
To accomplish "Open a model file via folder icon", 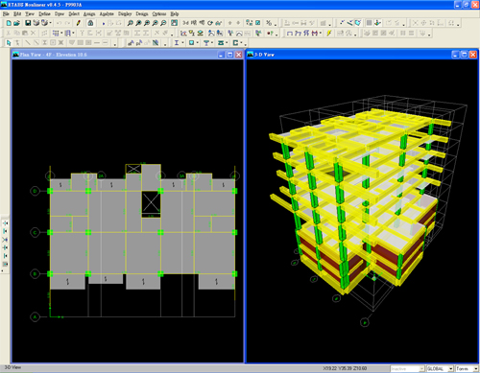I will [16, 23].
